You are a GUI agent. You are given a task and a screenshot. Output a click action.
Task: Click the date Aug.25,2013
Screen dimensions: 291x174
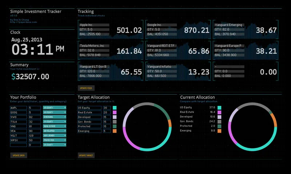27,40
